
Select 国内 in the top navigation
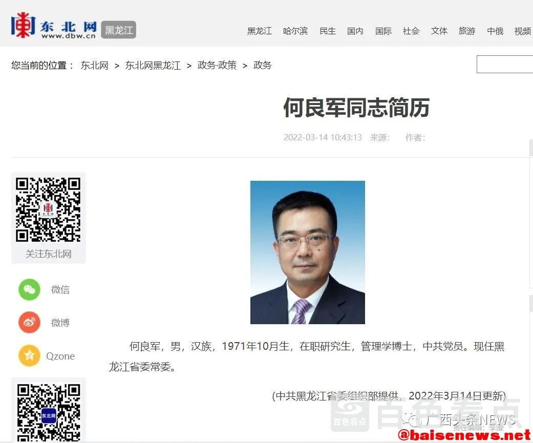355,31
